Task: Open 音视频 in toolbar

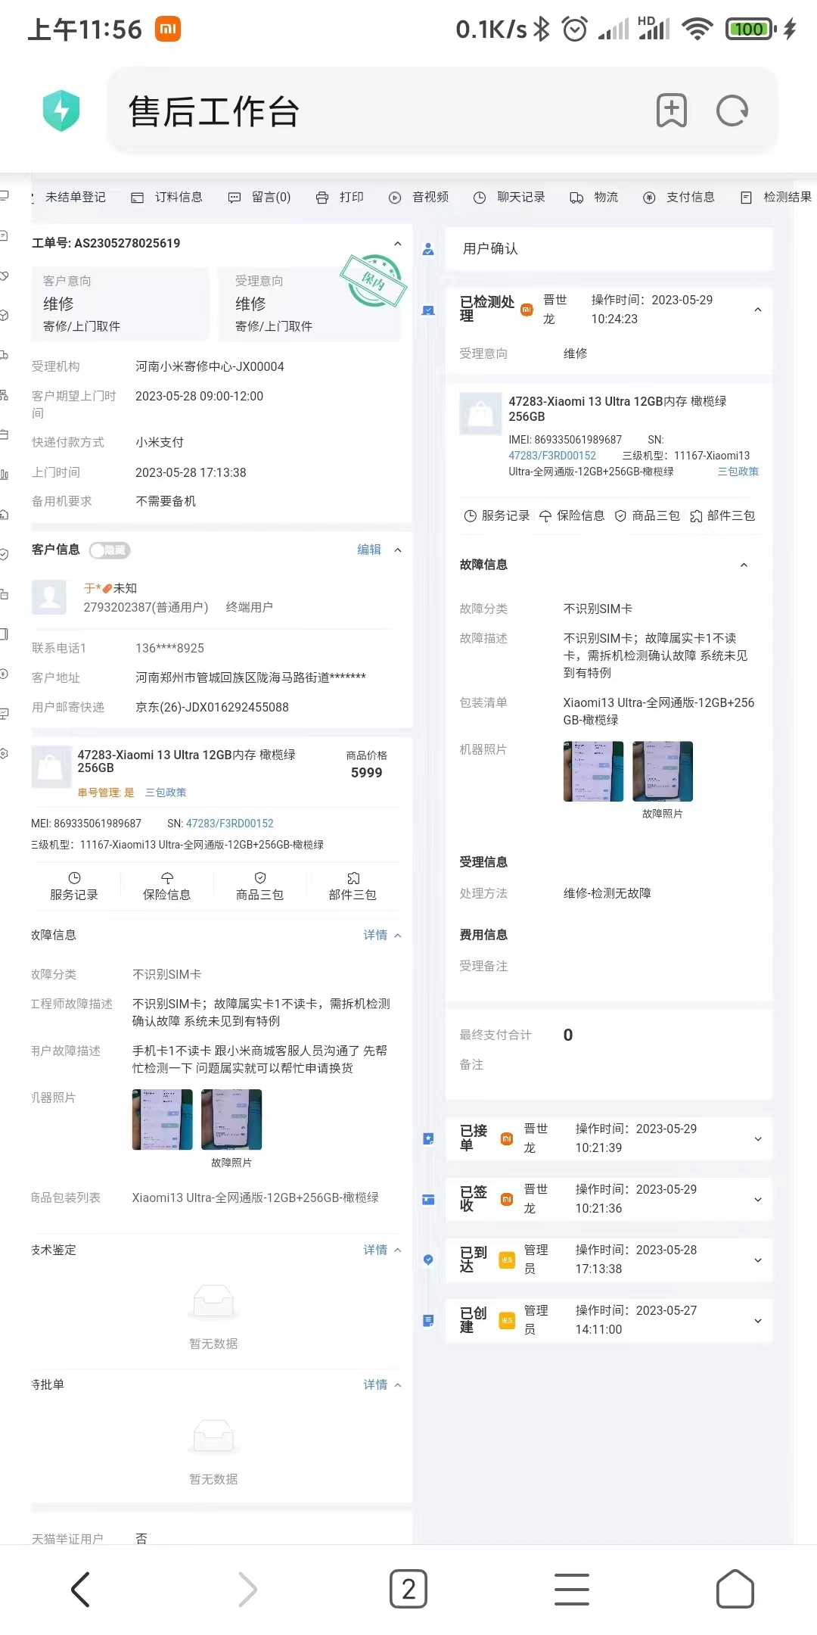Action: click(418, 197)
